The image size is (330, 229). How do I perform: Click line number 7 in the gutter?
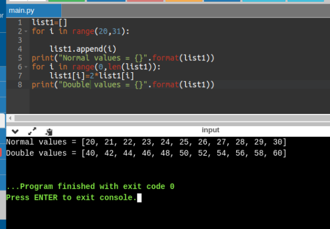[20, 76]
